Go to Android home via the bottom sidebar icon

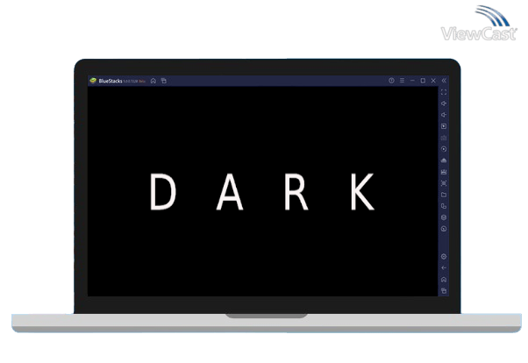click(x=444, y=280)
